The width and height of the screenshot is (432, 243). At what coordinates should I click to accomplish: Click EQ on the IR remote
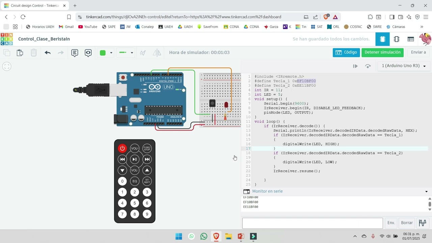(135, 181)
